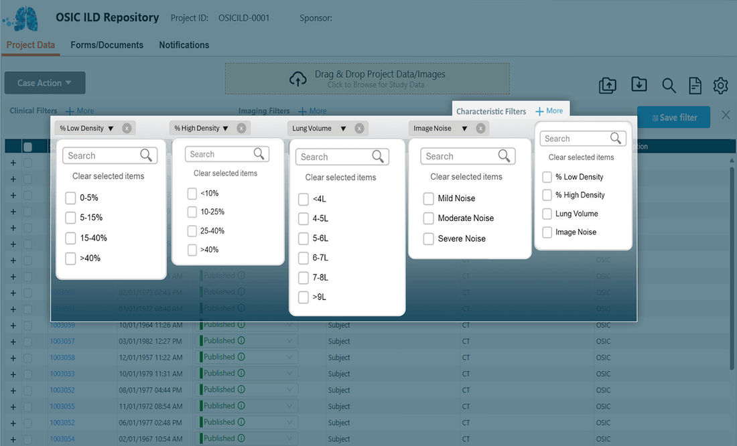Click the upload folder icon
Image resolution: width=737 pixels, height=446 pixels.
click(607, 85)
